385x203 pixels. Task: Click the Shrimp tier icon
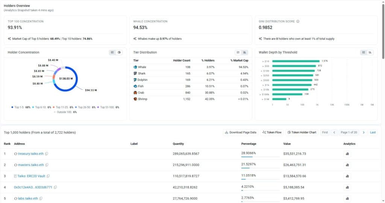point(135,99)
